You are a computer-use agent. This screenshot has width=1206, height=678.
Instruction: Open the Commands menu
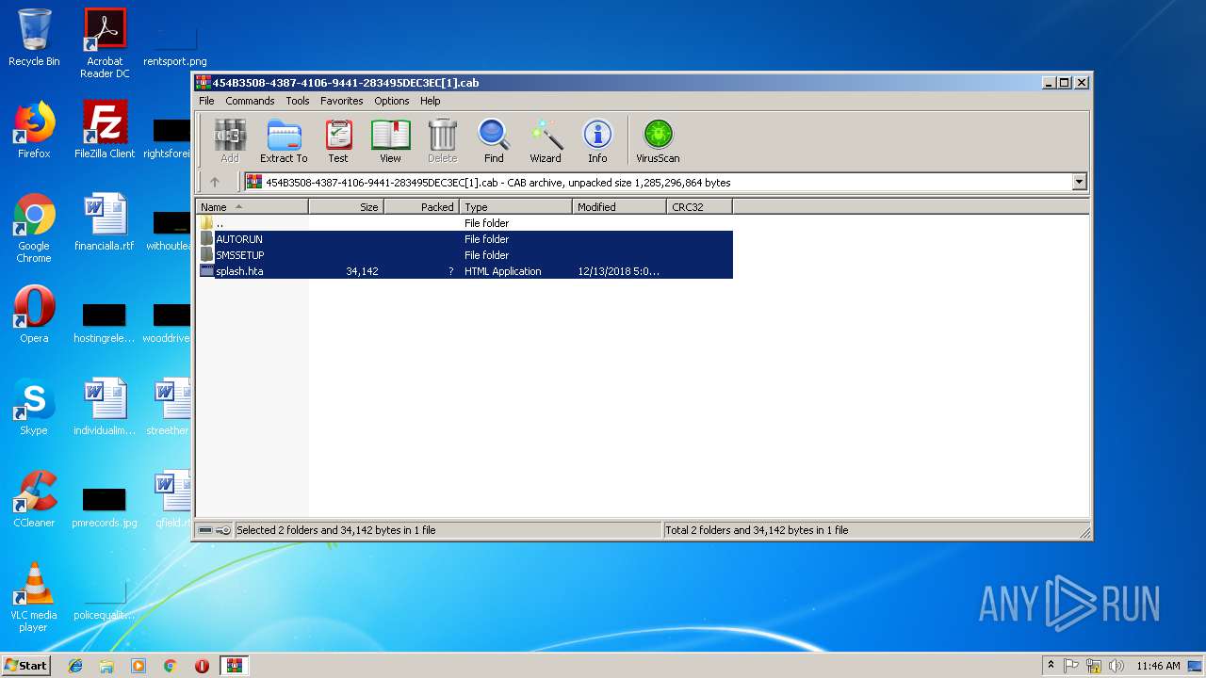(250, 101)
